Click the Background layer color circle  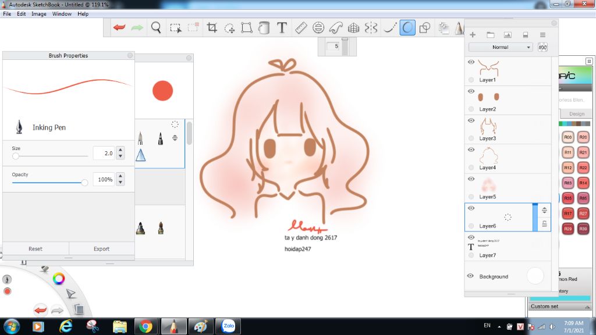535,276
